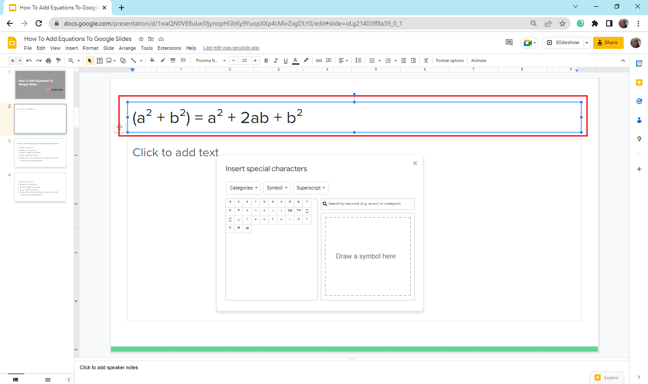Select the Line tool
This screenshot has width=648, height=384.
pos(133,60)
